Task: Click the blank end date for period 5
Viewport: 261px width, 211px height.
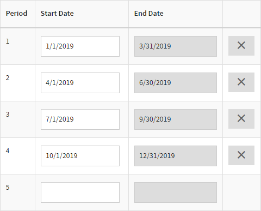Action: [176, 192]
